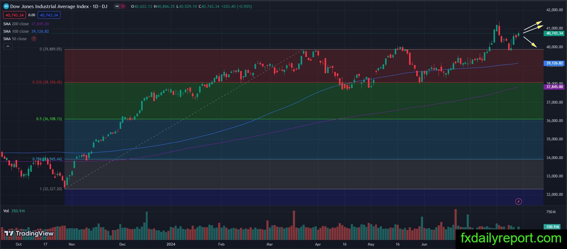Click the 40,000.00 price axis label
This screenshot has width=567, height=249.
click(x=555, y=47)
